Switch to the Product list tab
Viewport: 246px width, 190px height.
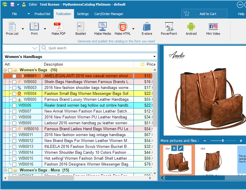point(42,14)
